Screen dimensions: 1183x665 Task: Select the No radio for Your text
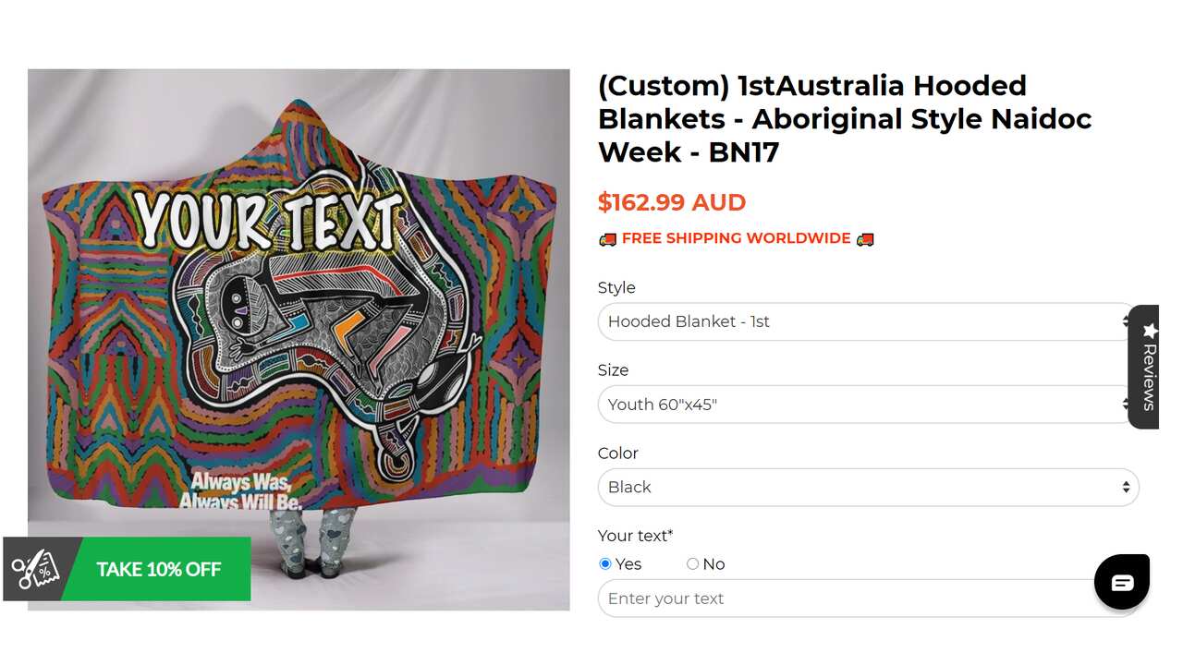point(692,563)
